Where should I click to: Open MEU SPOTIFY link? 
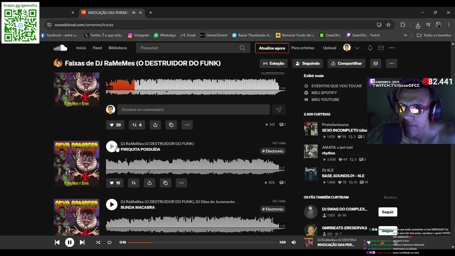coord(324,93)
